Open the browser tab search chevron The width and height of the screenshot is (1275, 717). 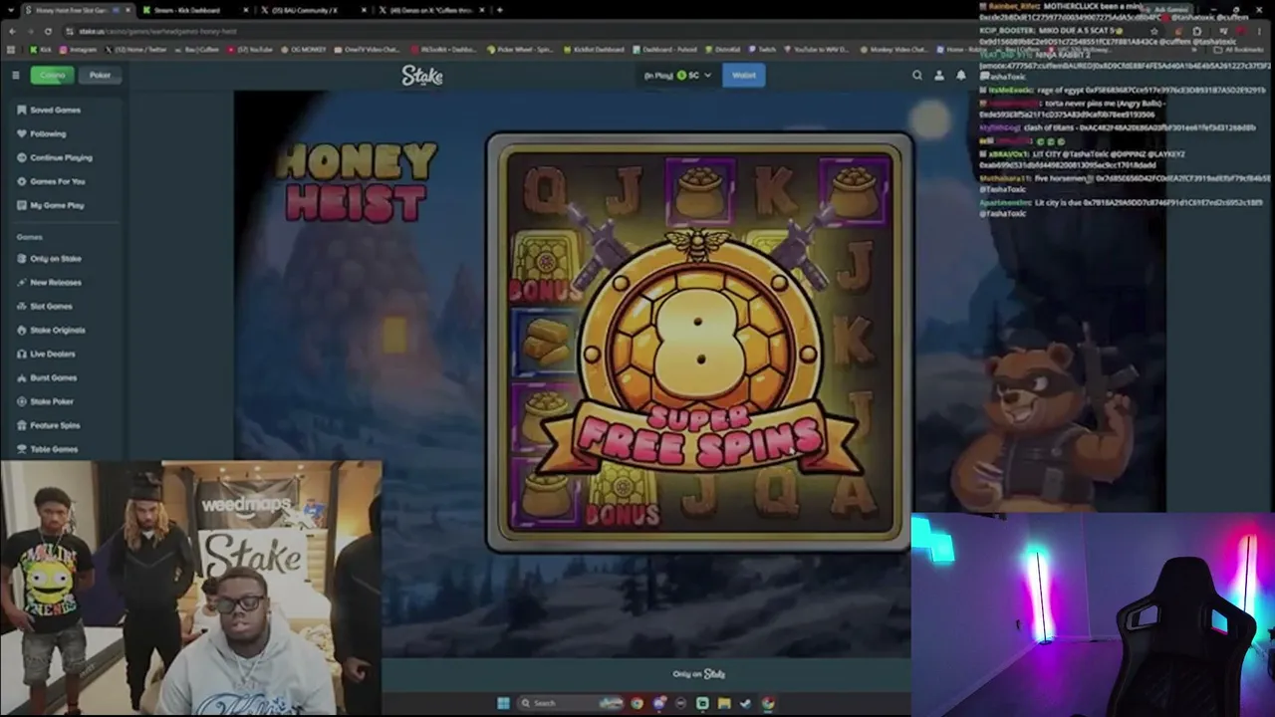(11, 10)
